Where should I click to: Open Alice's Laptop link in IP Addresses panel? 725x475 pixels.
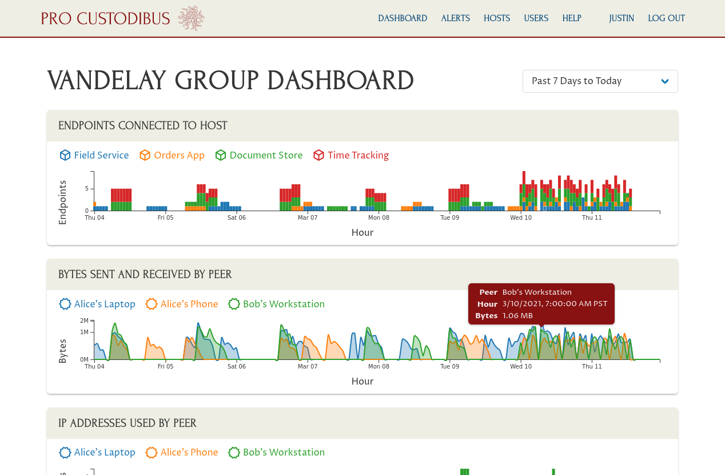coord(105,453)
